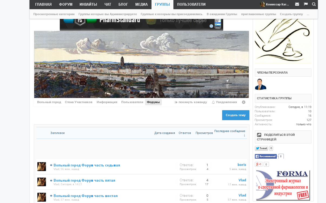Viewport: 326px width, 203px height.
Task: Open thread Вольный город Форум часть седьмая
Action: pyautogui.click(x=87, y=165)
